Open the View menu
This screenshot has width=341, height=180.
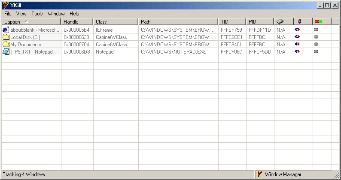click(x=21, y=14)
